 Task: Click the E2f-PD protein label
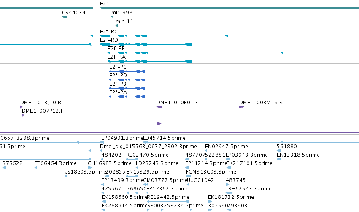pos(118,76)
